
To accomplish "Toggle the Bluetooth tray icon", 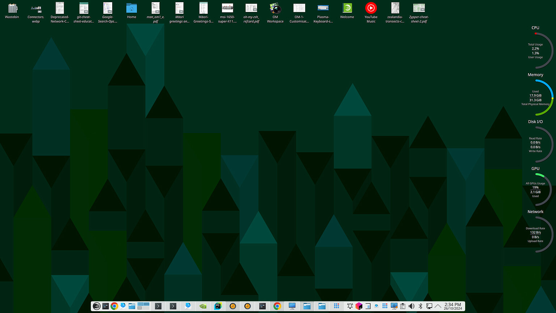I will click(420, 306).
